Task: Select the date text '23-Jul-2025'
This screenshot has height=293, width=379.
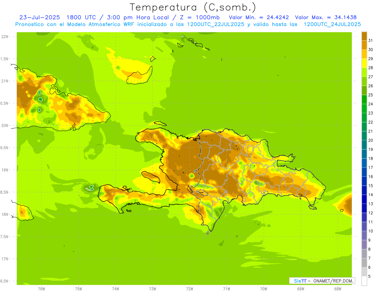Action: (39, 17)
